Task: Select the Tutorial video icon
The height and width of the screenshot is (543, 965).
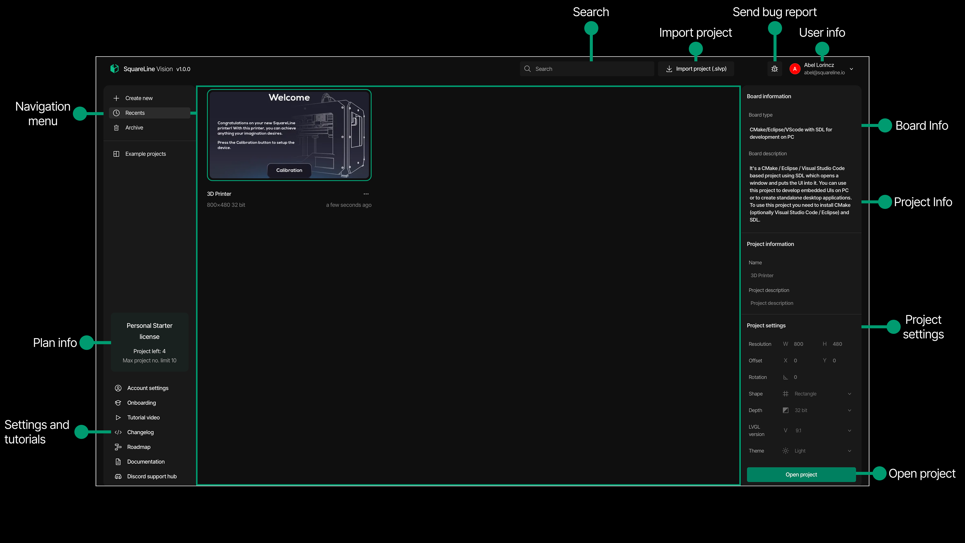Action: 118,417
